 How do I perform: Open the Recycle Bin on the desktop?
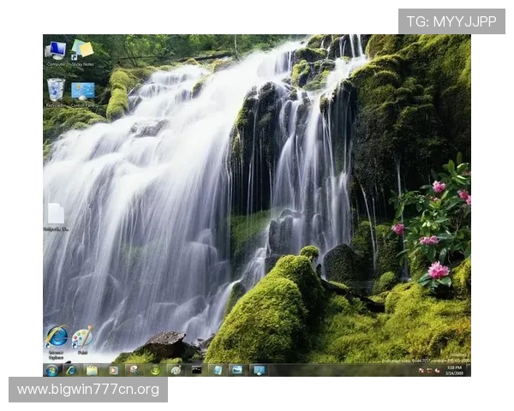[x=56, y=91]
